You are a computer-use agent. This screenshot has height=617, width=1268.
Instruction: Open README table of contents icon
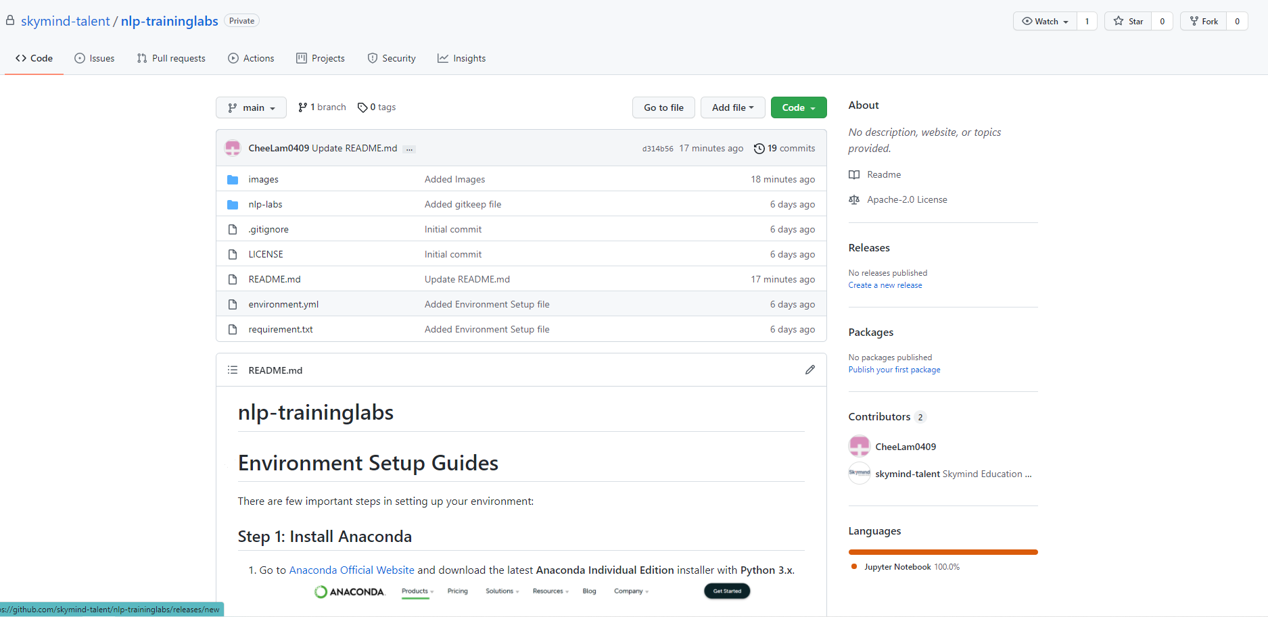233,370
